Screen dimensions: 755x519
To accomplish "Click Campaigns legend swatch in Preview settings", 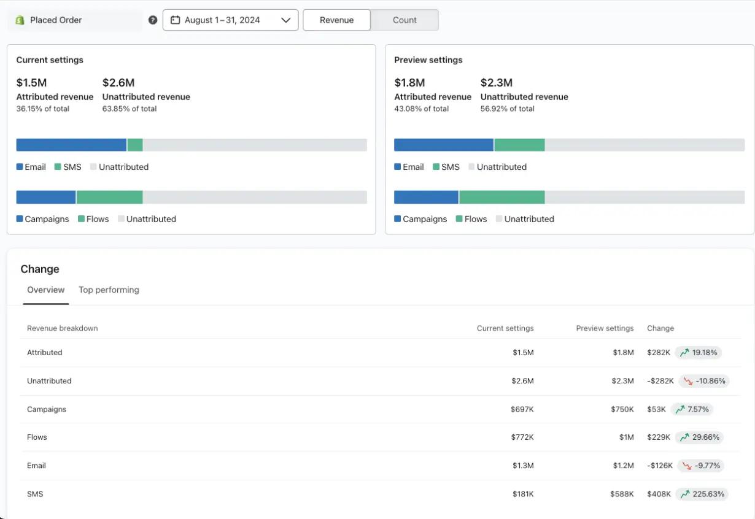I will [398, 219].
